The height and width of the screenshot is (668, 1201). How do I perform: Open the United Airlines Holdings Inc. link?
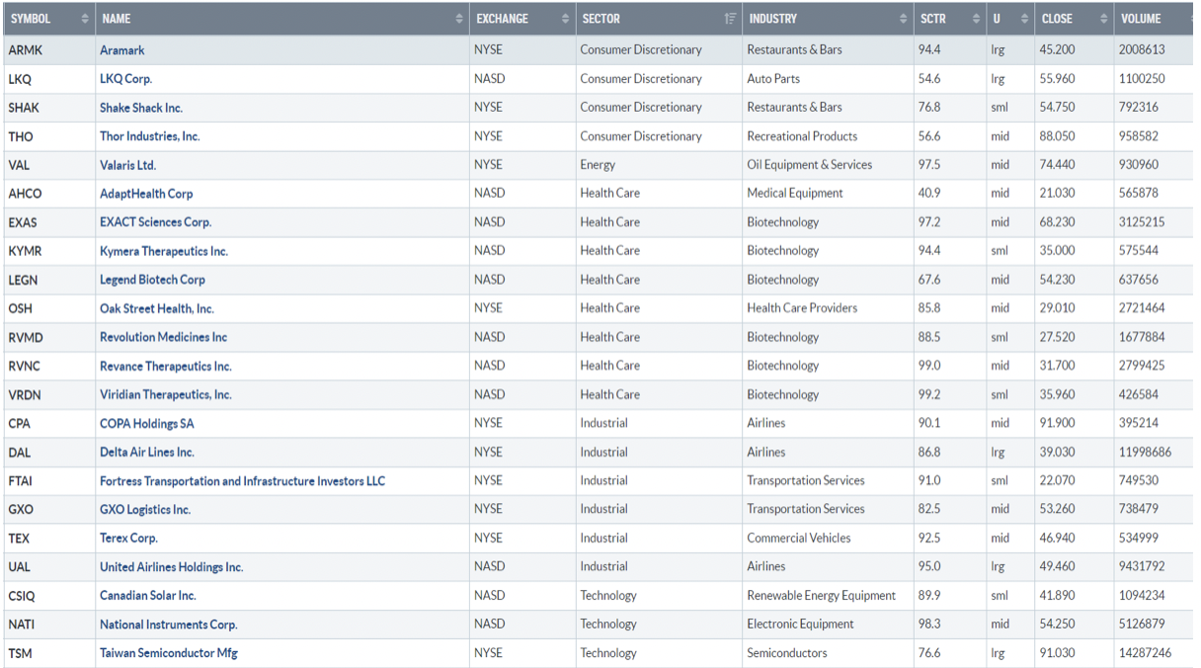pos(171,567)
